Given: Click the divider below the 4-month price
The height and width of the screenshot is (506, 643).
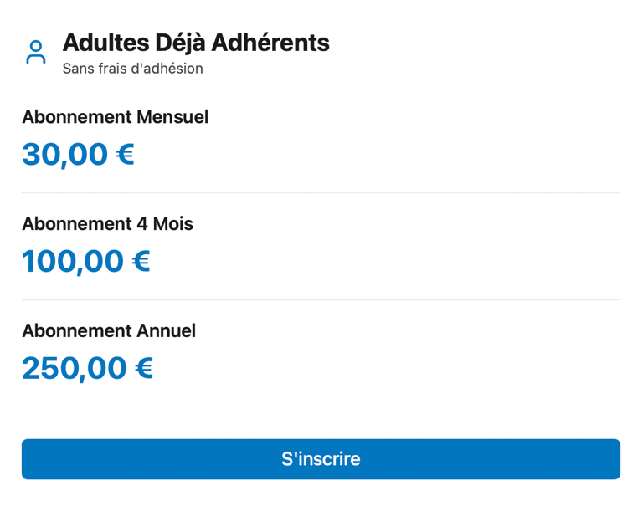Looking at the screenshot, I should (x=321, y=300).
